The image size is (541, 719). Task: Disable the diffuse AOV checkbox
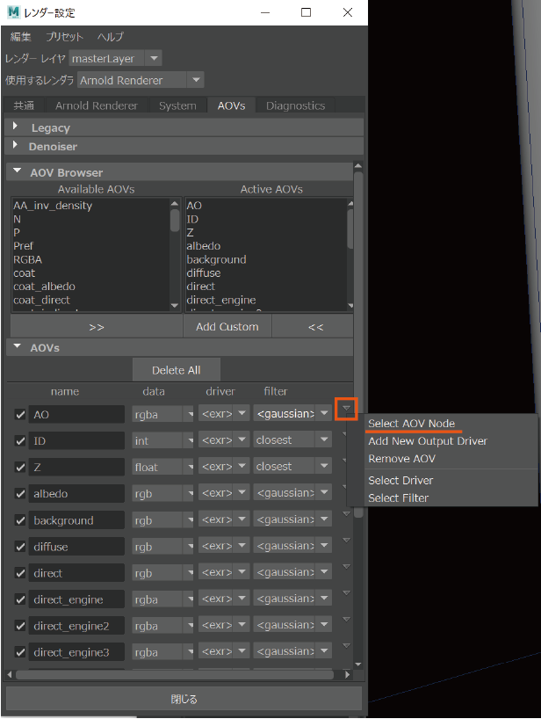tap(20, 547)
